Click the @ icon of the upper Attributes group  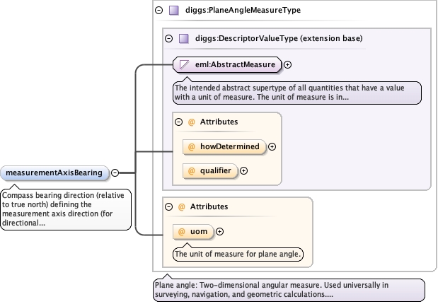191,122
